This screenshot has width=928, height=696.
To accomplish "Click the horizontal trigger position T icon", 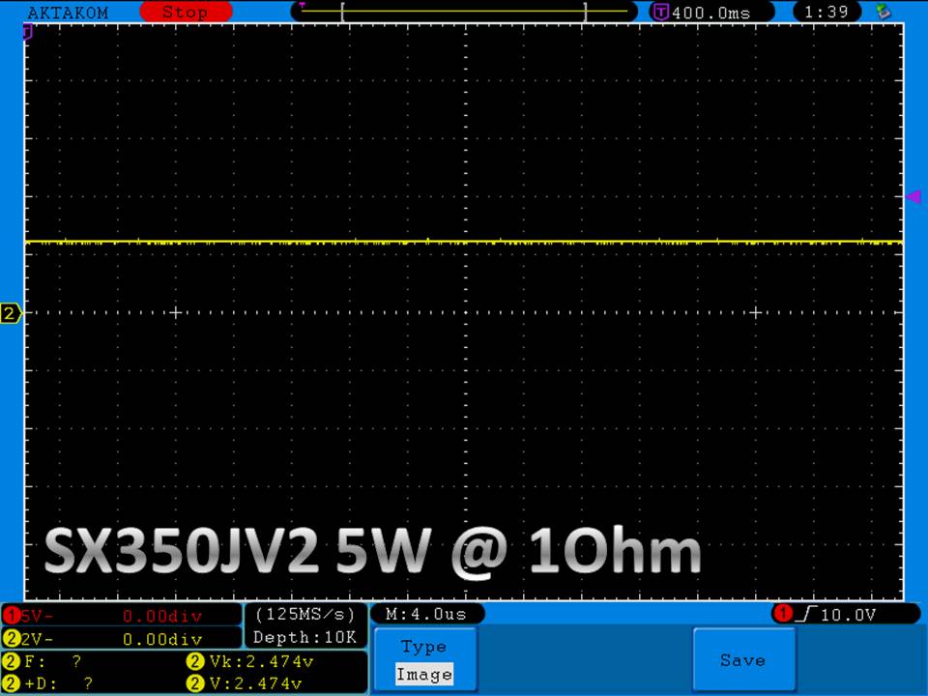I will coord(661,13).
